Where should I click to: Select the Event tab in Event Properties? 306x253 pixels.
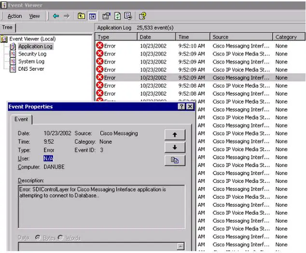pos(21,119)
